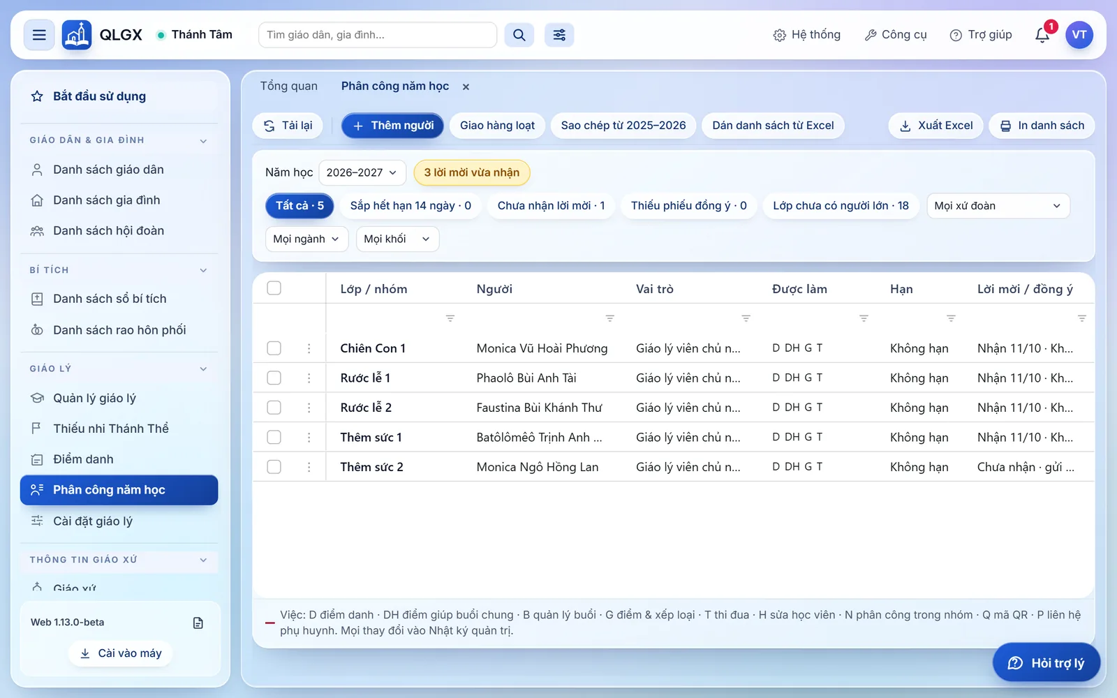Select the Thêm sức 2 row checkbox

(x=274, y=467)
